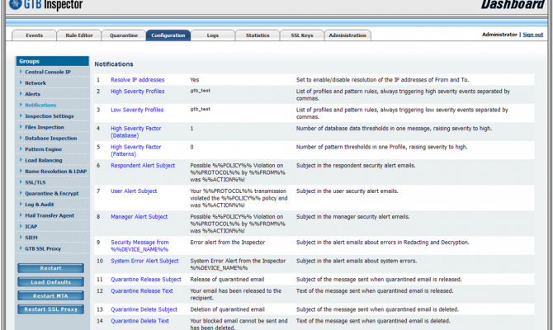The height and width of the screenshot is (330, 553).
Task: Open the ICAP group
Action: [31, 226]
